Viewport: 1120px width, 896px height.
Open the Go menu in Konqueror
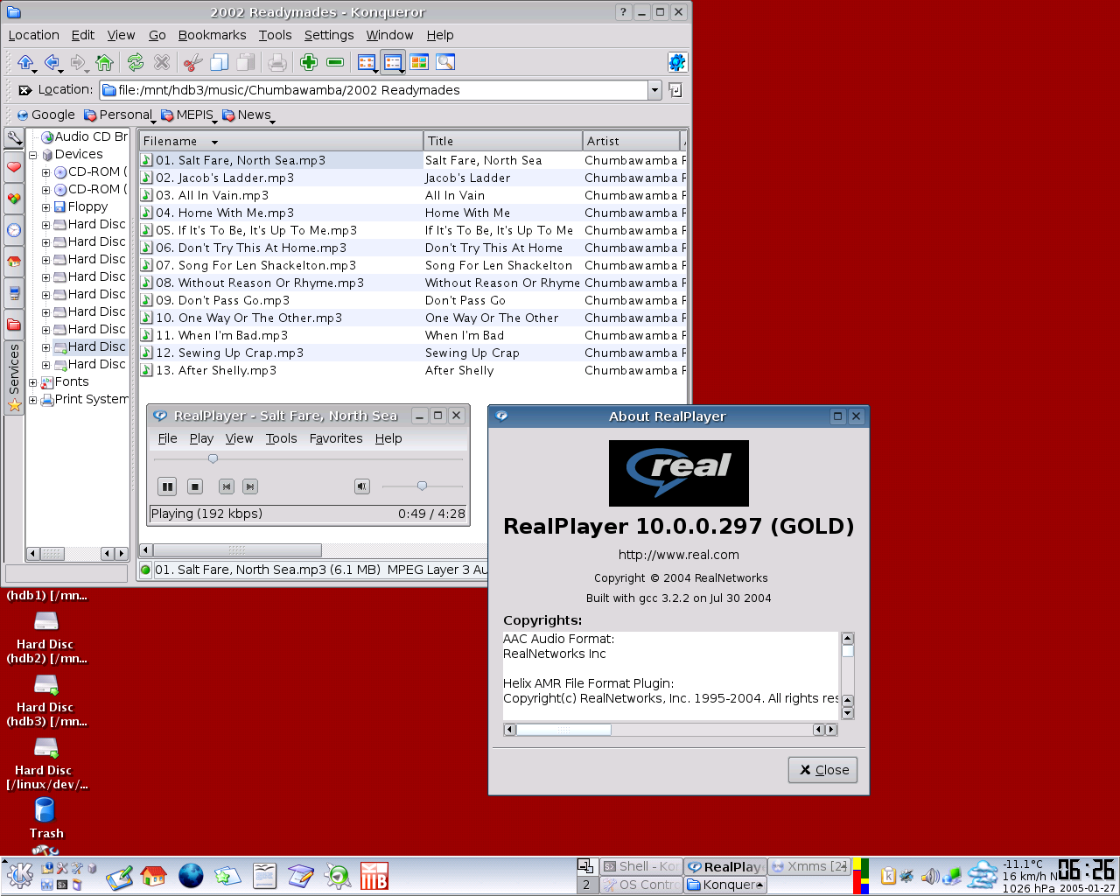[x=157, y=35]
